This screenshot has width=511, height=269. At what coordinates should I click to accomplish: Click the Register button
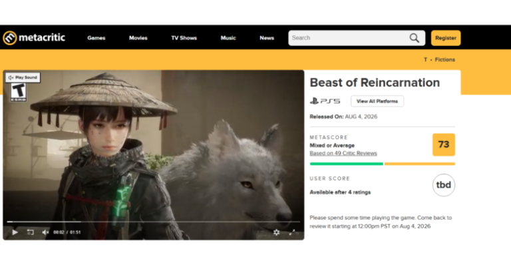(446, 38)
